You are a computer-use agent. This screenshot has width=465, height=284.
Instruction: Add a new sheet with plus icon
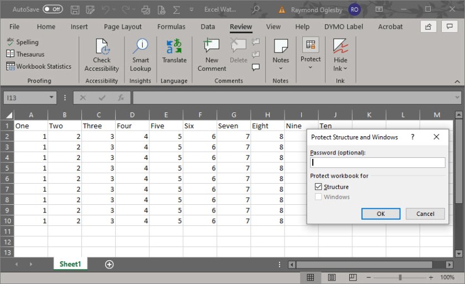(x=109, y=264)
